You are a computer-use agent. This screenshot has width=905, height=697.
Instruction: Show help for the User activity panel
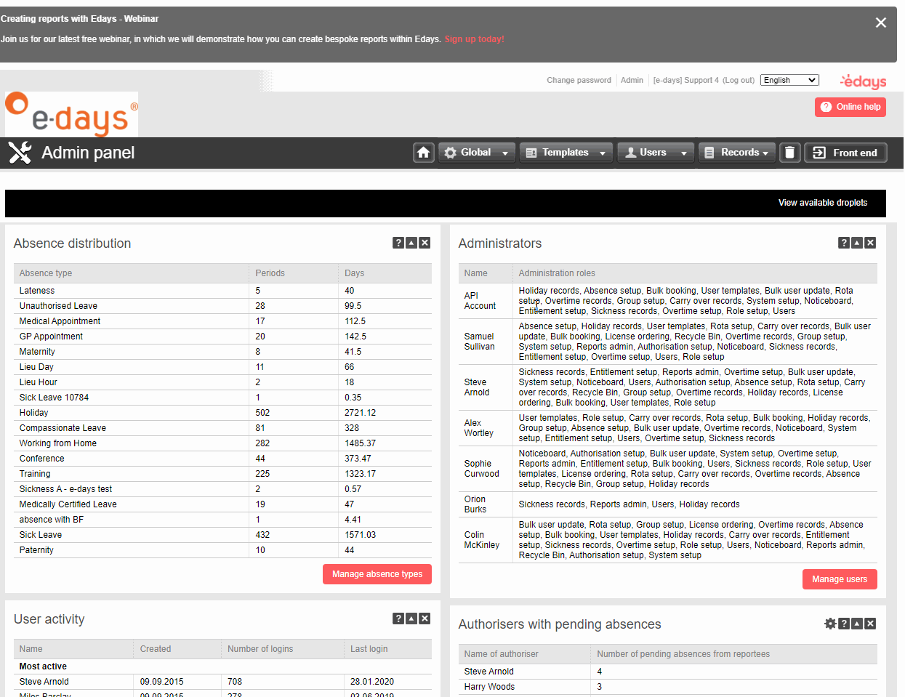tap(398, 618)
